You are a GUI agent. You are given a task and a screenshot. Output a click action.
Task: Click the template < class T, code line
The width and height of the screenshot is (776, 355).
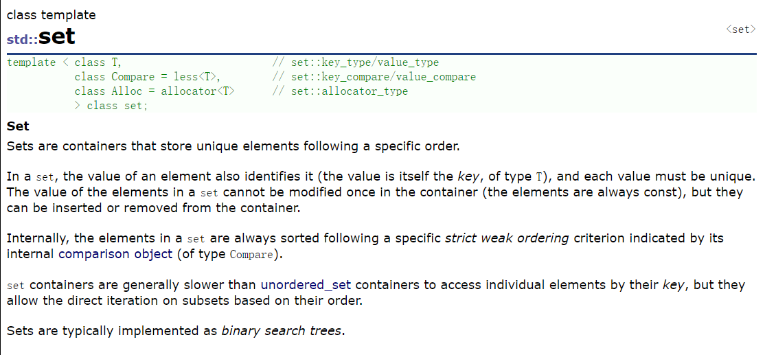pos(64,62)
